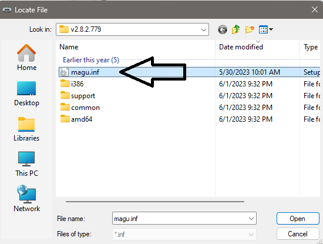
Task: Open Libraries from the sidebar
Action: [26, 129]
